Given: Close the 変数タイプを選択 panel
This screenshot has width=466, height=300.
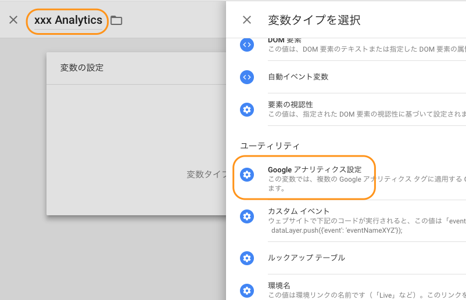Looking at the screenshot, I should tap(247, 20).
